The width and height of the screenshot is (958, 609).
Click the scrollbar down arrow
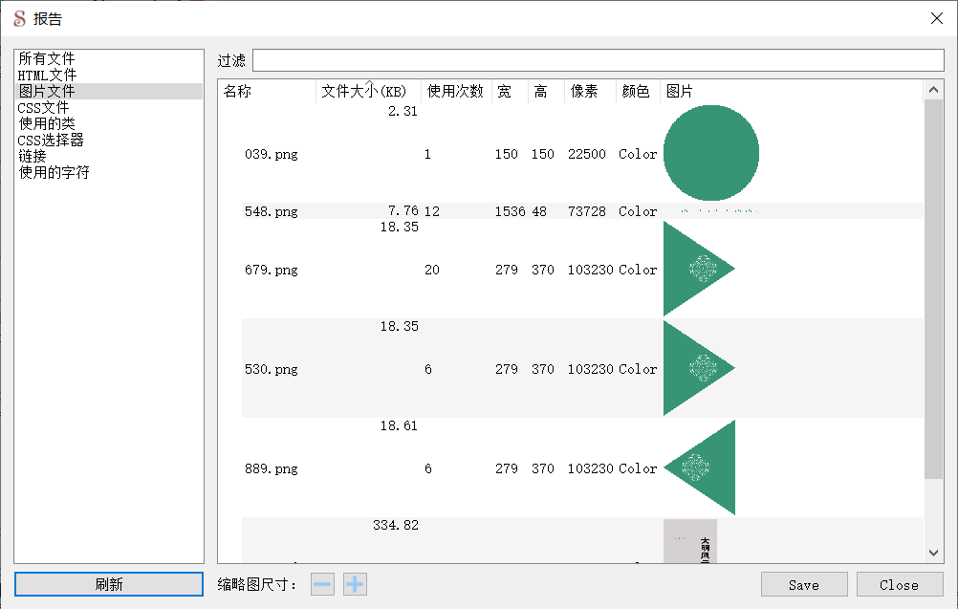tap(934, 553)
